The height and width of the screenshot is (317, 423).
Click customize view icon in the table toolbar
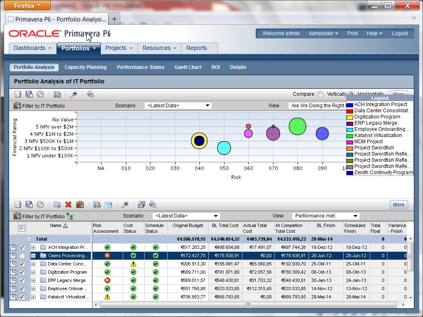(x=97, y=205)
